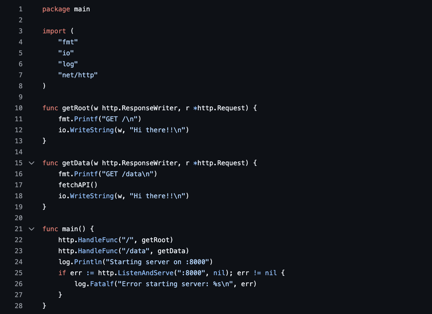432x314 pixels.
Task: Select line number 17
Action: (x=19, y=185)
